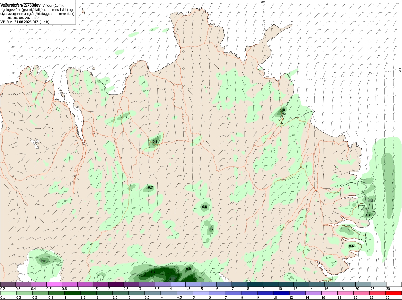Image resolution: width=402 pixels, height=300 pixels.
Task: Select the red swatch labelled 30 in the rain legend
Action: click(x=394, y=293)
